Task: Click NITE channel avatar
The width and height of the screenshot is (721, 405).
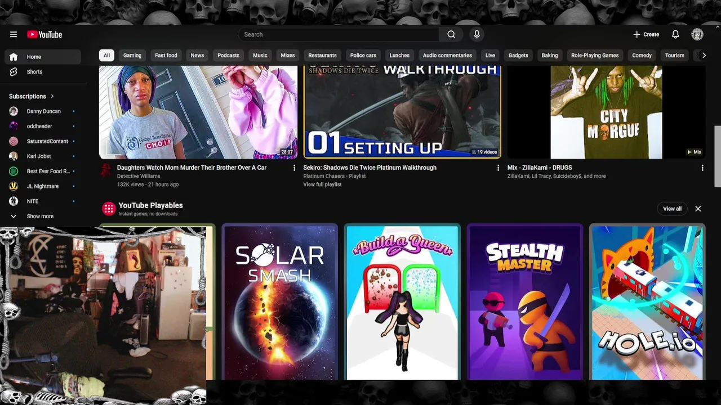Action: 14,201
